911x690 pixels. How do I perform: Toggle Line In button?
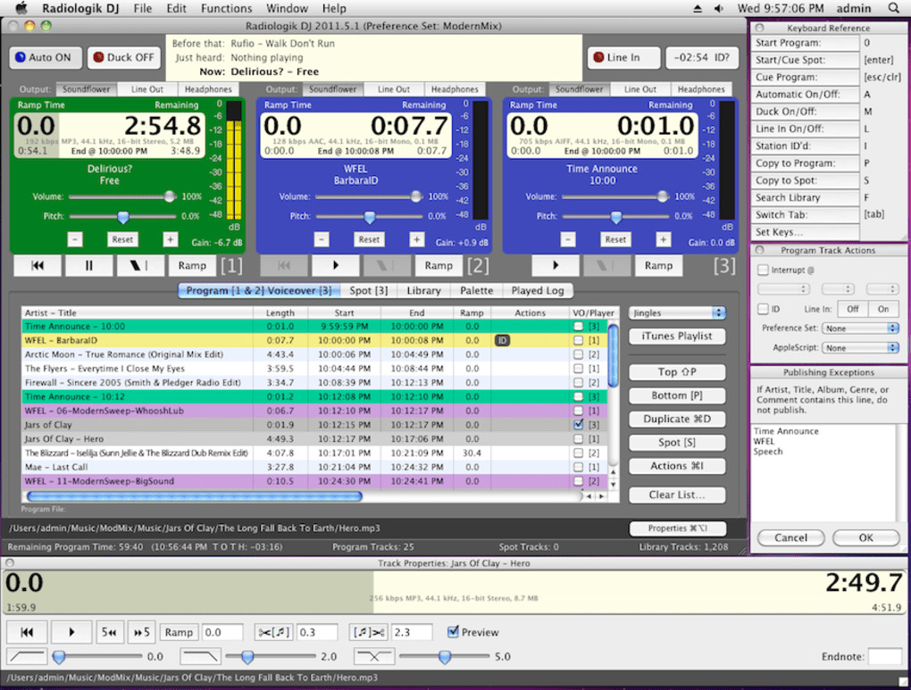[623, 57]
